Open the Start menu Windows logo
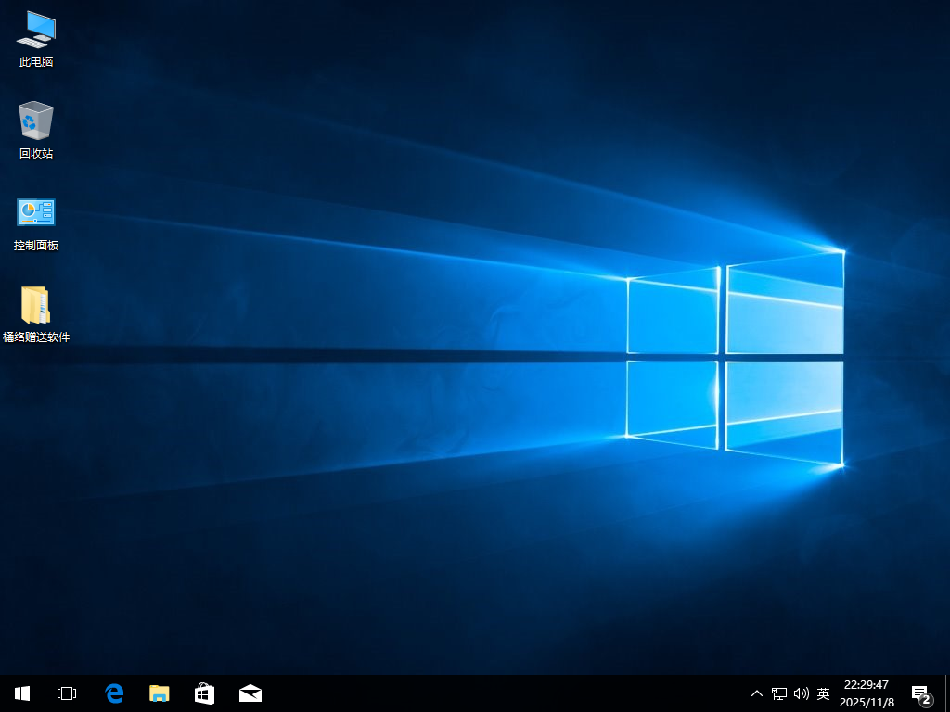Image resolution: width=950 pixels, height=712 pixels. [22, 693]
